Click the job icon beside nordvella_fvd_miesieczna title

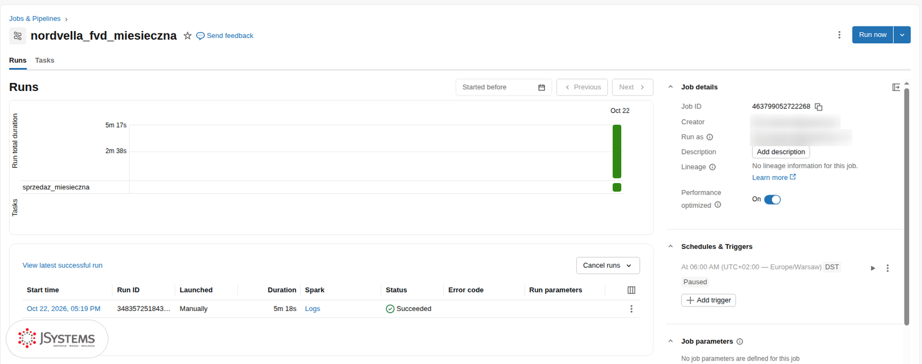click(18, 36)
